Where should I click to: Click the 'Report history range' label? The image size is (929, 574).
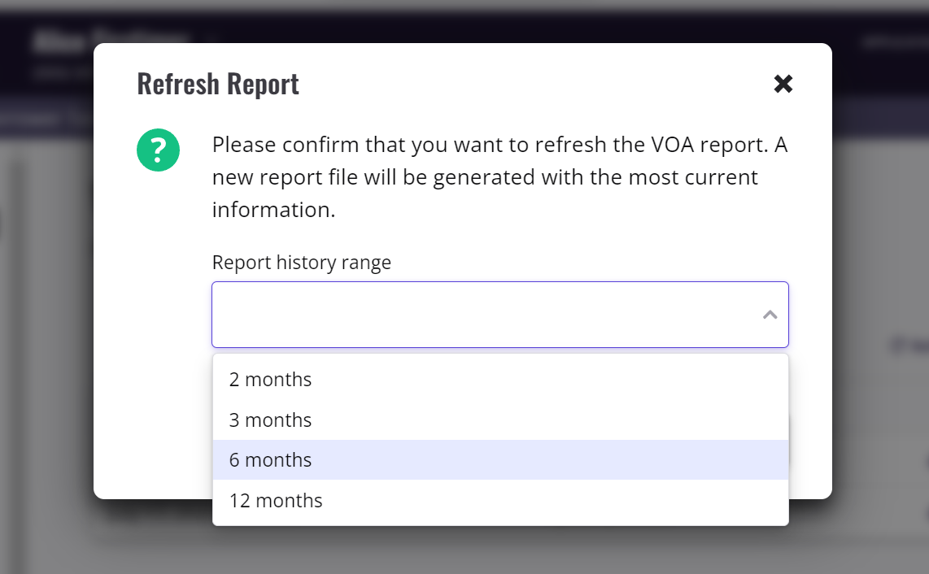301,263
